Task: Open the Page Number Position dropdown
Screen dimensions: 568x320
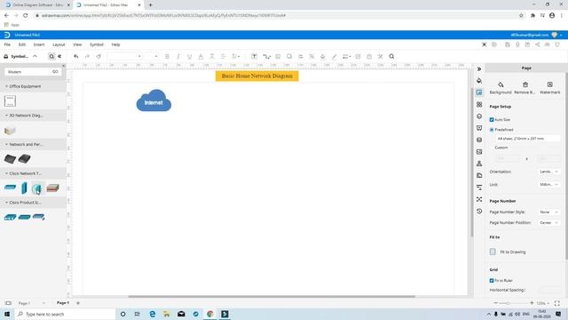Action: coord(548,223)
